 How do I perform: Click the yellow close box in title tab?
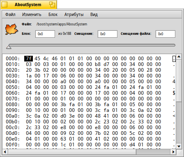5,5
